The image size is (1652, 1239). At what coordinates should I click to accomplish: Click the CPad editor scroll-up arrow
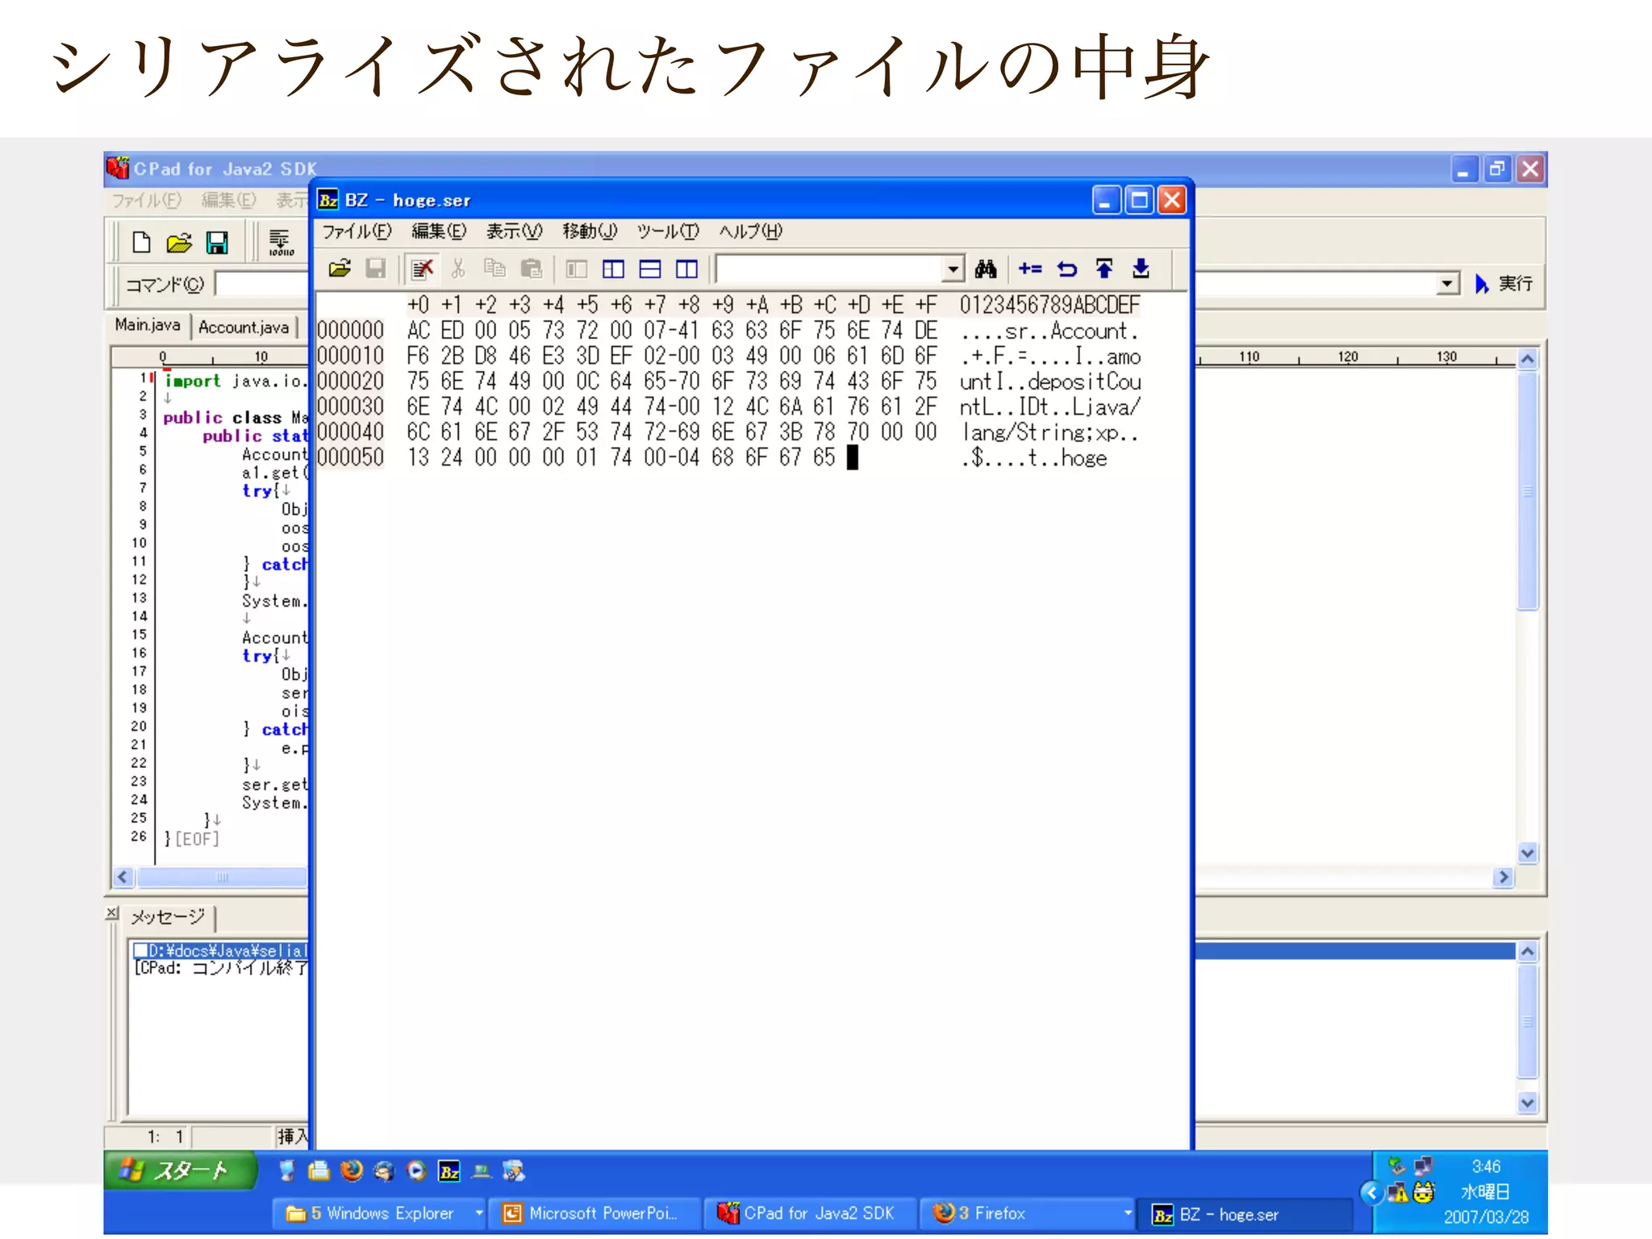1527,359
